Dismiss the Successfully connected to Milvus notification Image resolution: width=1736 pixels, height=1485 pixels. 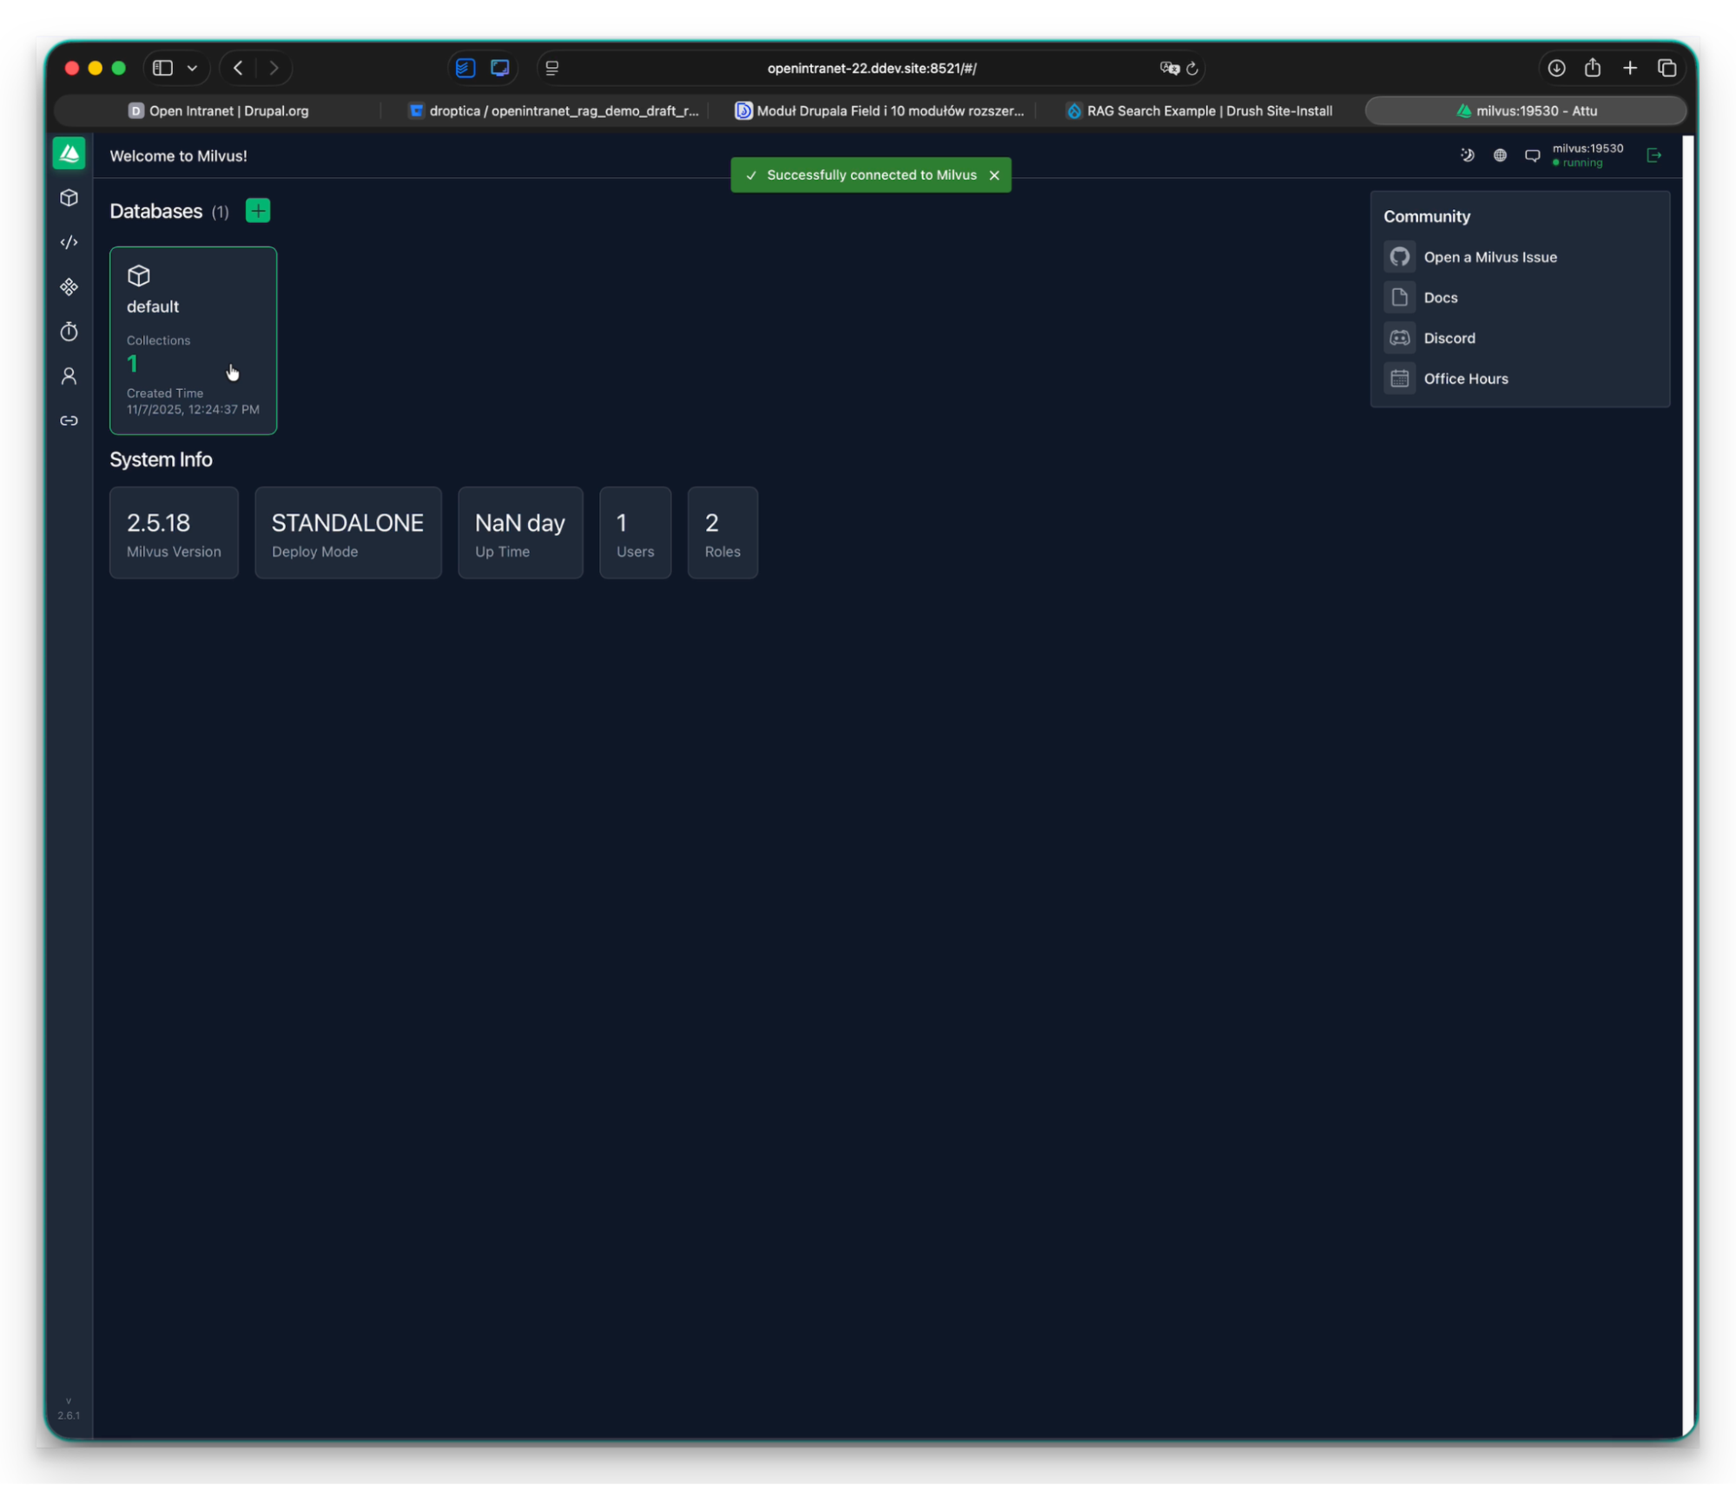(994, 175)
